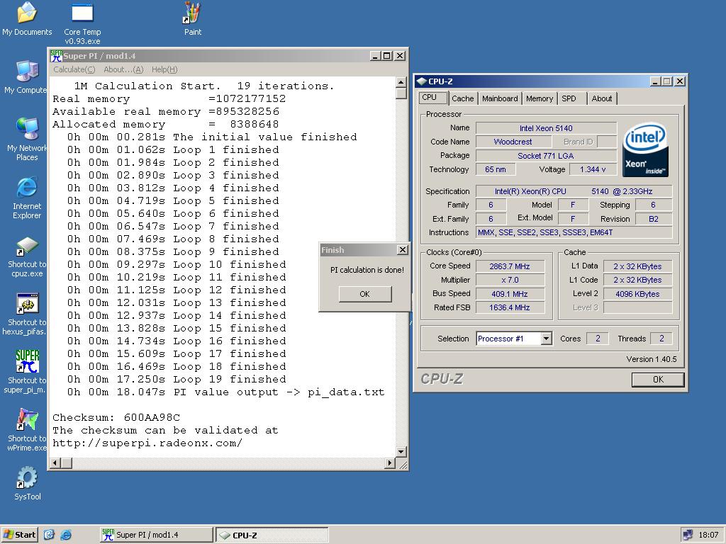Click the Rated FSB value '1636.4 MHz'
Screen dimensions: 726x544
point(510,307)
